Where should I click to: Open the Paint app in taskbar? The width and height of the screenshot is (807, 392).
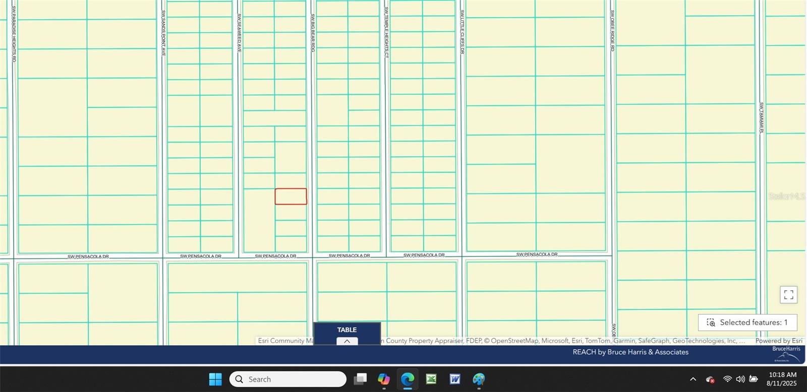tap(479, 379)
